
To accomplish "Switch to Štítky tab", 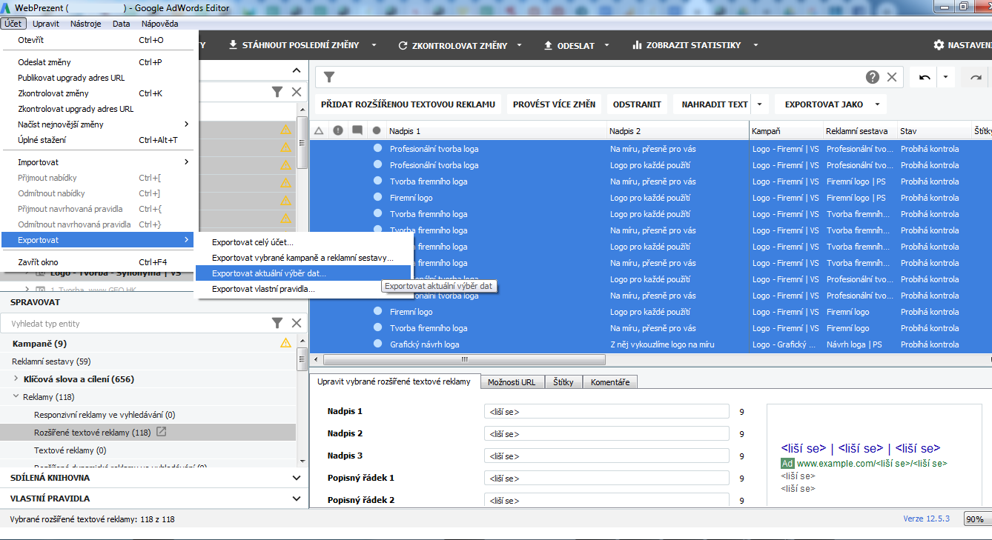I will pyautogui.click(x=563, y=382).
